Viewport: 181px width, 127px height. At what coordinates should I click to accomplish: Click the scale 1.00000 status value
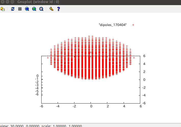pos(59,126)
